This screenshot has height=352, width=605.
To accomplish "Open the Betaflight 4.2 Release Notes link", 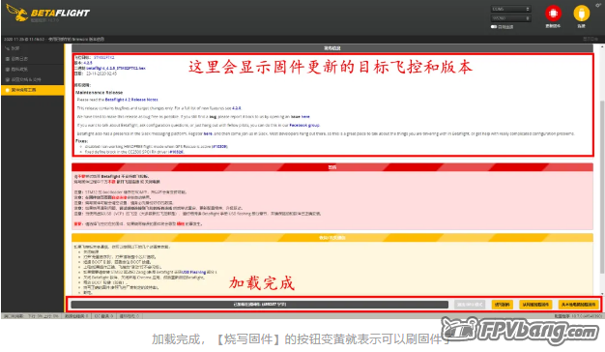I will tap(131, 100).
